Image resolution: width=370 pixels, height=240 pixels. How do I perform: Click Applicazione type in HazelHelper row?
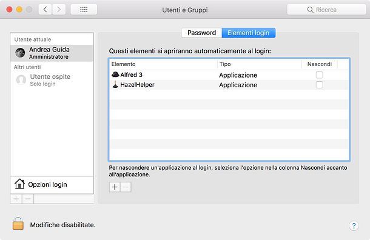238,85
